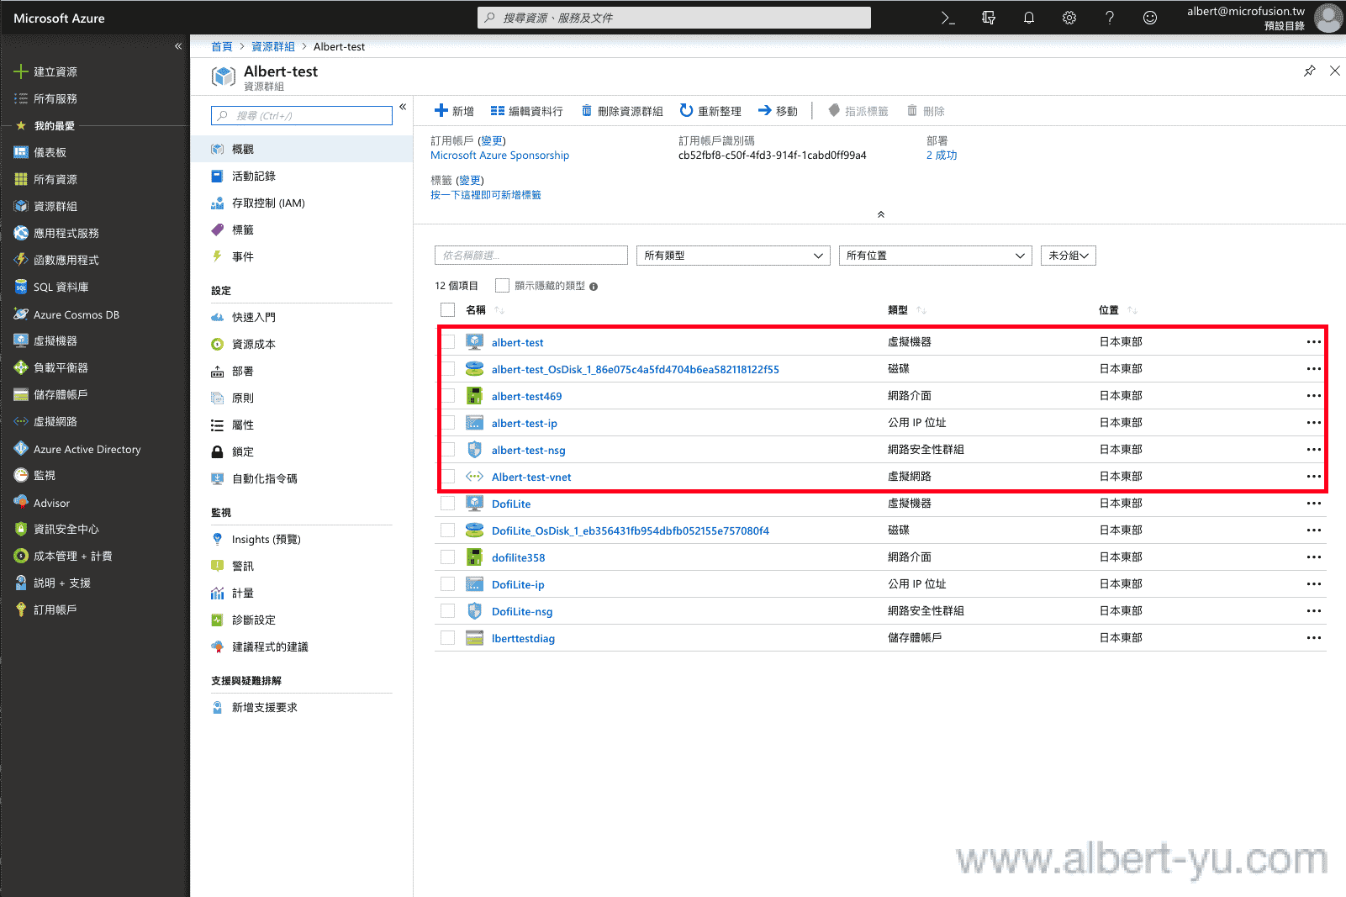The height and width of the screenshot is (897, 1346).
Task: Open the 2 成功 deployments link
Action: tap(942, 156)
